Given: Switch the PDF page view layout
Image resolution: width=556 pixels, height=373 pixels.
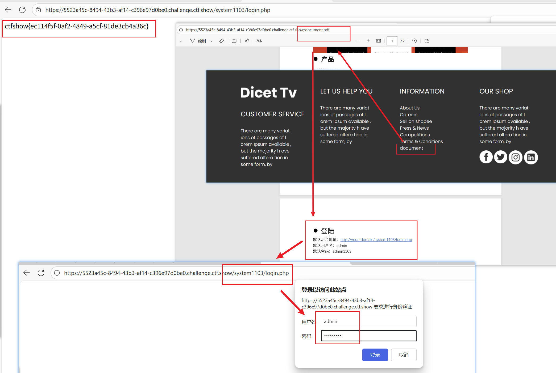Looking at the screenshot, I should [x=427, y=41].
